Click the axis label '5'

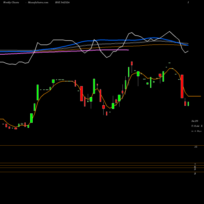(195, 169)
